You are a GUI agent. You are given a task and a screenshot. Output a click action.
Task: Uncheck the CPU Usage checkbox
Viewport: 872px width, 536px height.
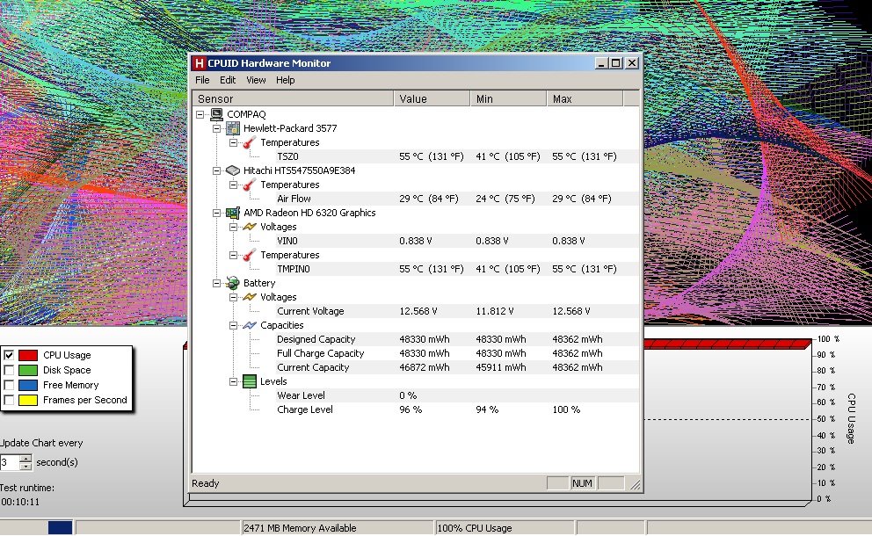coord(9,355)
